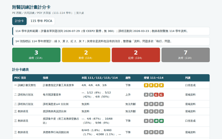Click the 趨勢 column header

coord(128,78)
